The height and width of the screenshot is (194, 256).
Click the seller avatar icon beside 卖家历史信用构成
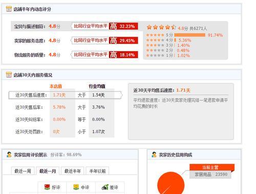point(154,155)
